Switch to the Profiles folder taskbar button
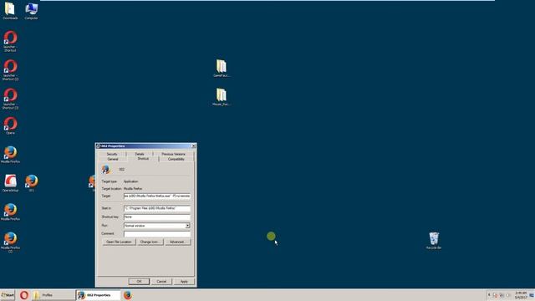 click(53, 295)
